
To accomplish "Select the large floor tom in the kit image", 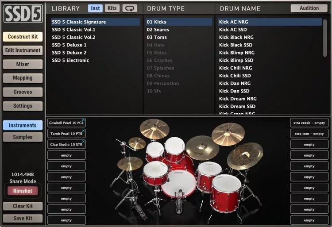I will [x=226, y=193].
